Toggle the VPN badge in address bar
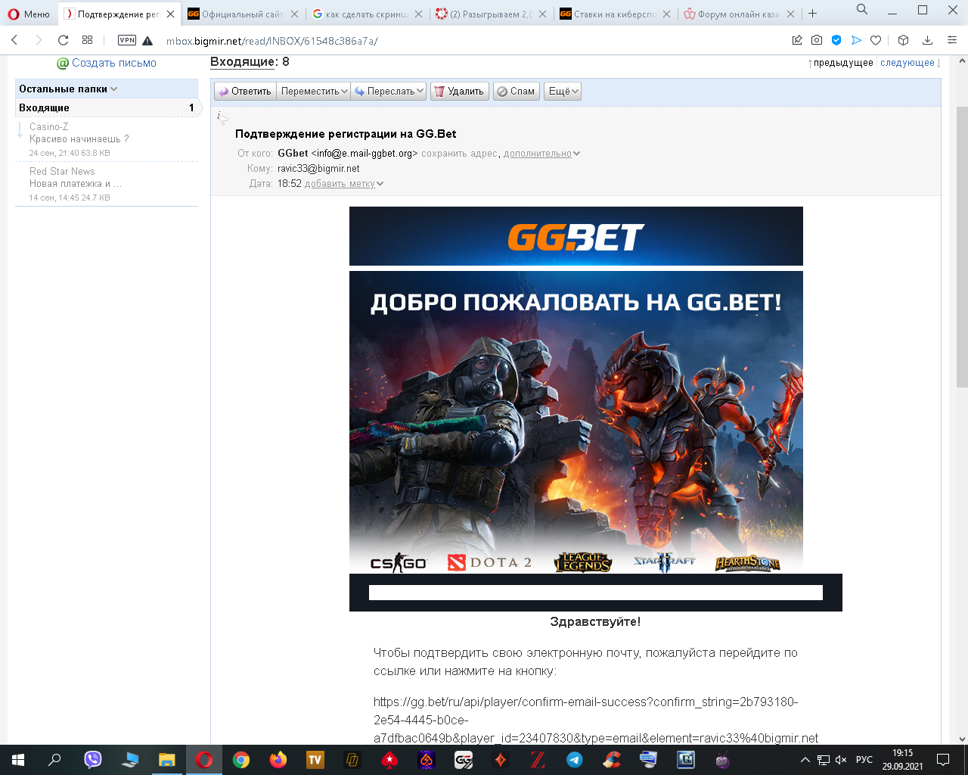 coord(127,40)
